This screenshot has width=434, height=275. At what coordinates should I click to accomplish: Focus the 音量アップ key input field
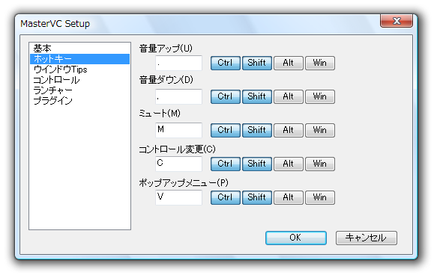178,63
